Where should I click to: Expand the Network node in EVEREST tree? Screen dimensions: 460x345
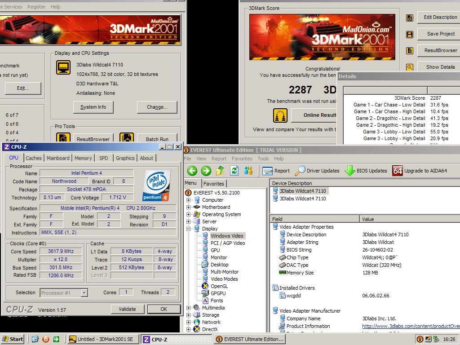coord(188,322)
